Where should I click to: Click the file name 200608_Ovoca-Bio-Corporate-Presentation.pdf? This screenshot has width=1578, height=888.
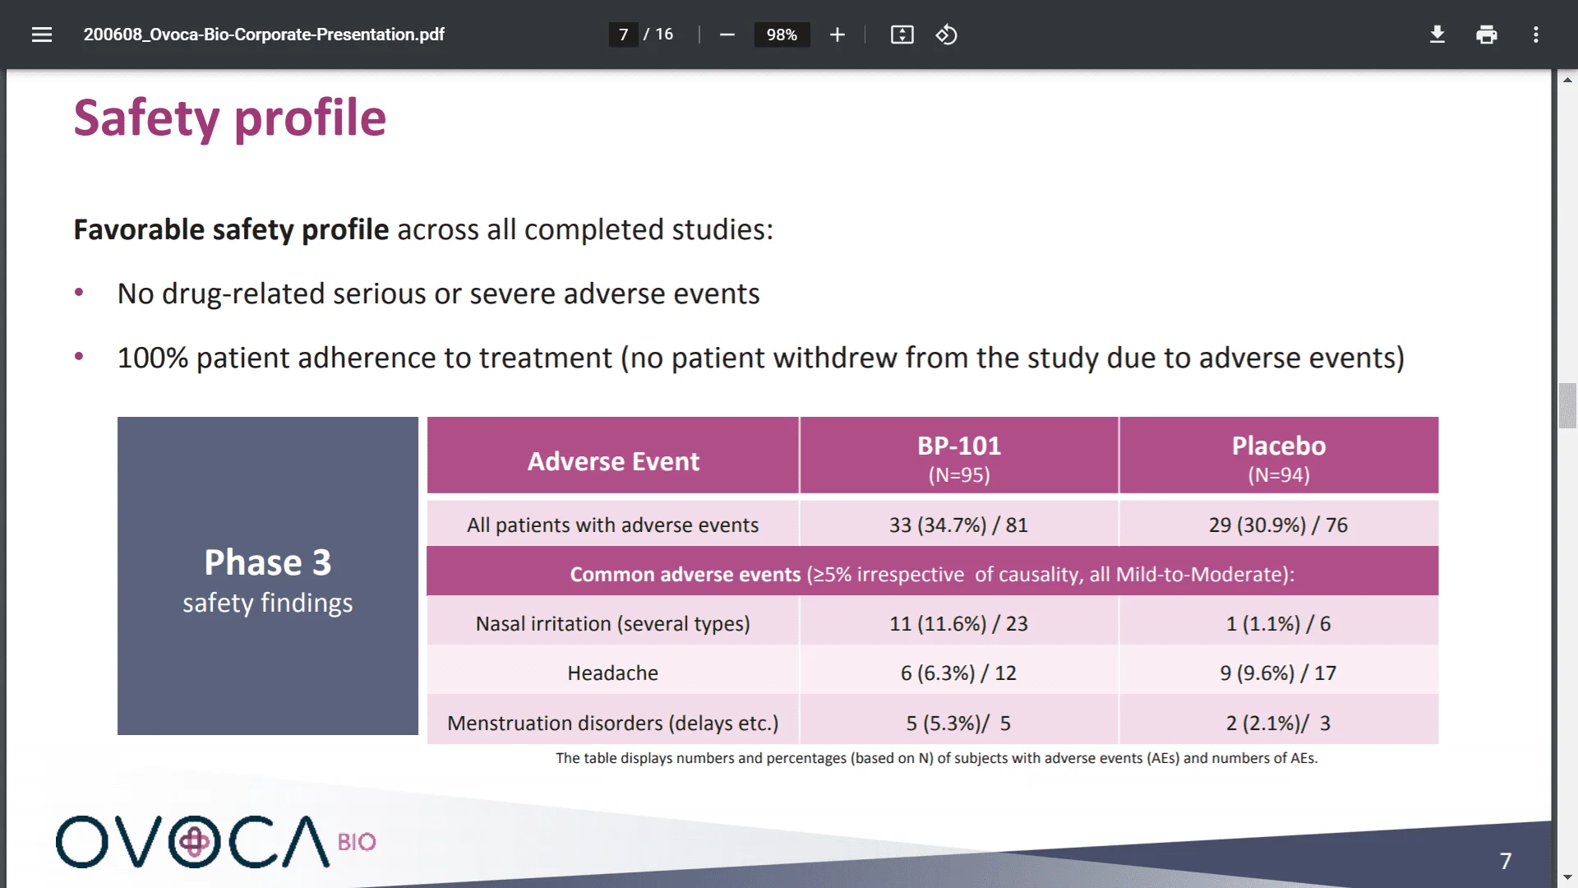pyautogui.click(x=264, y=35)
